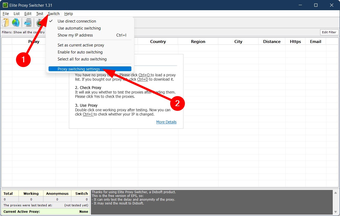
Task: Click the '3. Use Proxy' heading
Action: pyautogui.click(x=86, y=105)
